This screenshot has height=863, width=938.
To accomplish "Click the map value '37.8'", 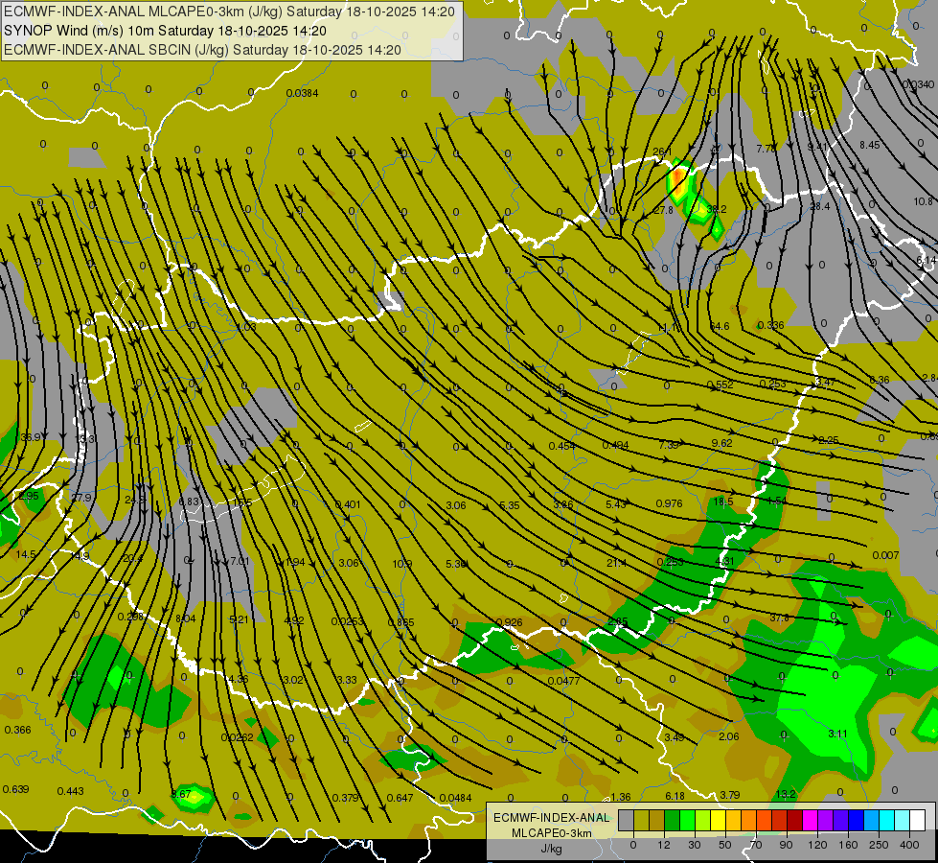I will click(x=779, y=618).
